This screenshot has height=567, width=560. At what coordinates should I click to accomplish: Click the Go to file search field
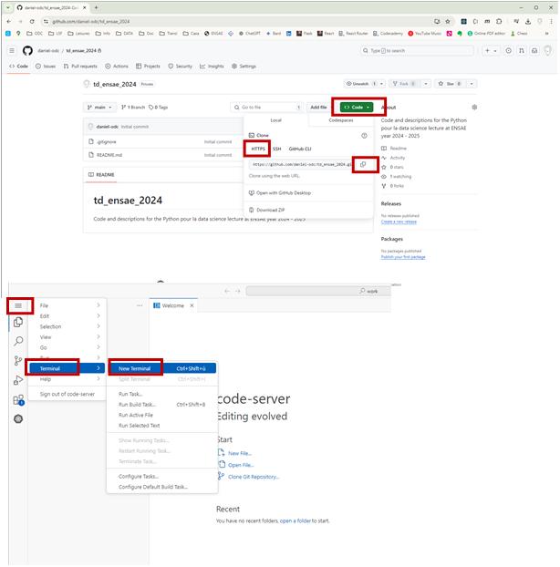coord(266,107)
